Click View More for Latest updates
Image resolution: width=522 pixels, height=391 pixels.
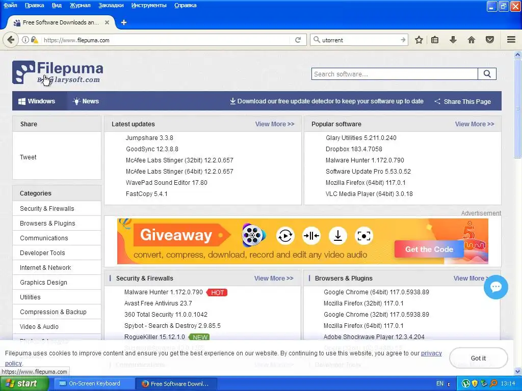point(275,124)
